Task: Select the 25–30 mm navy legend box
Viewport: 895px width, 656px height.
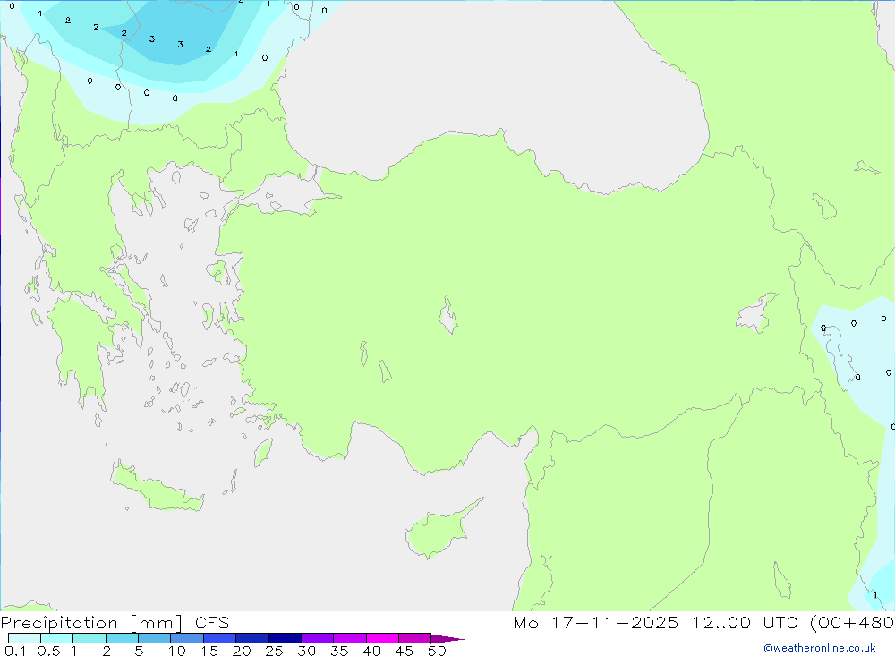Action: (x=285, y=638)
